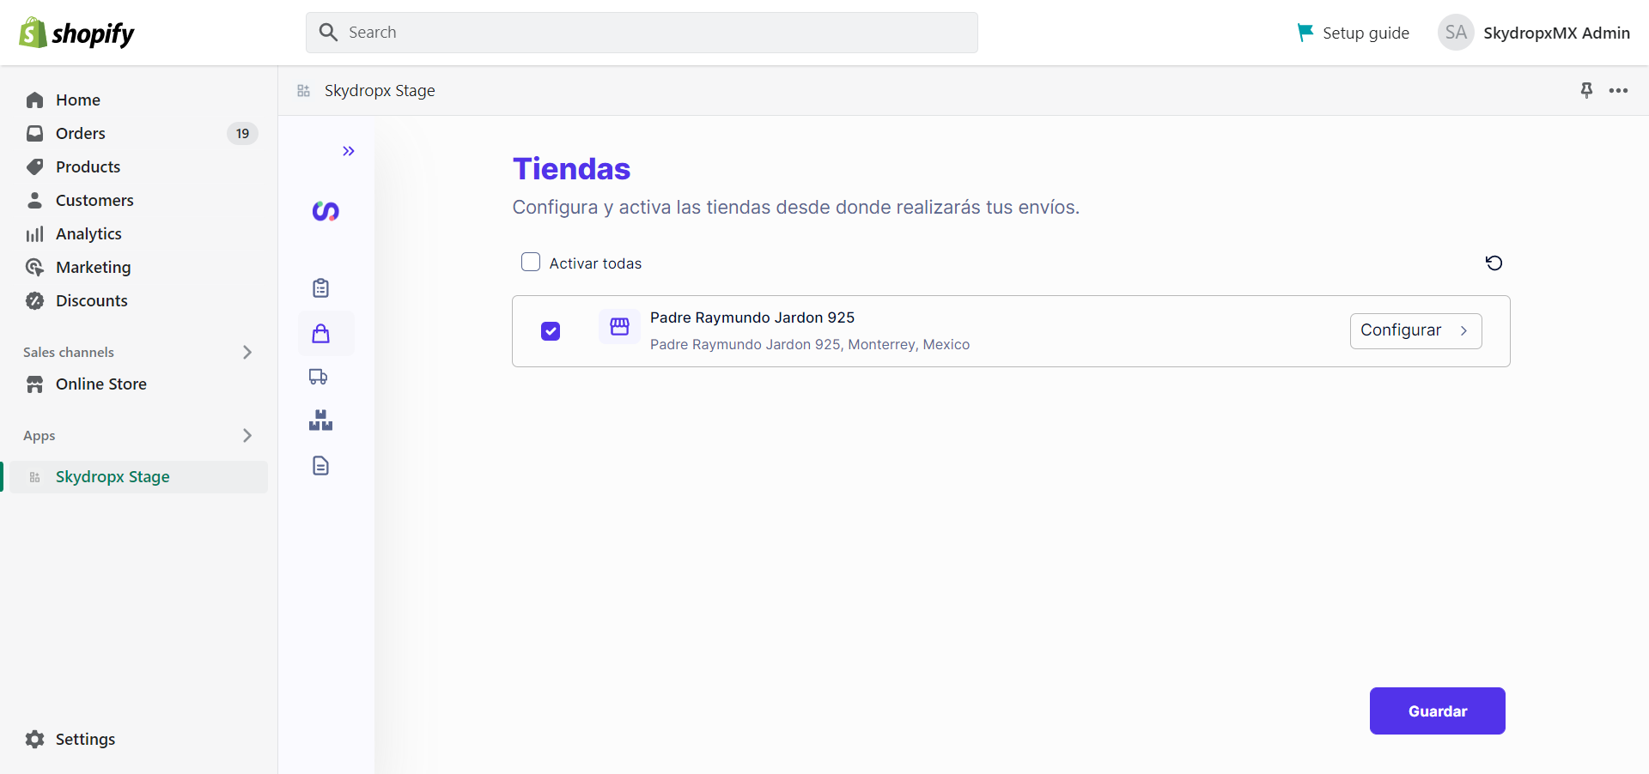Screen dimensions: 1649x774
Task: Click Configurar for the store
Action: 1415,331
